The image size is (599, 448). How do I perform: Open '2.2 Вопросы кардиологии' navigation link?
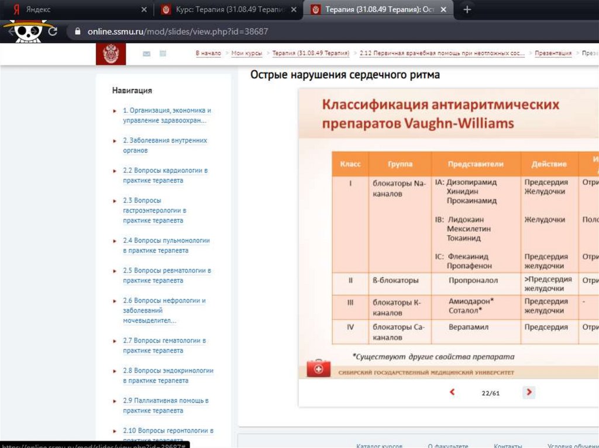coord(166,175)
